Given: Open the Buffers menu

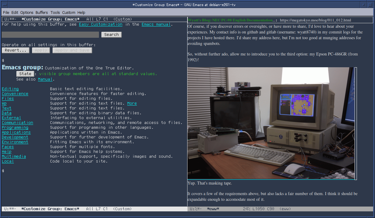Looking at the screenshot, I should [x=42, y=13].
